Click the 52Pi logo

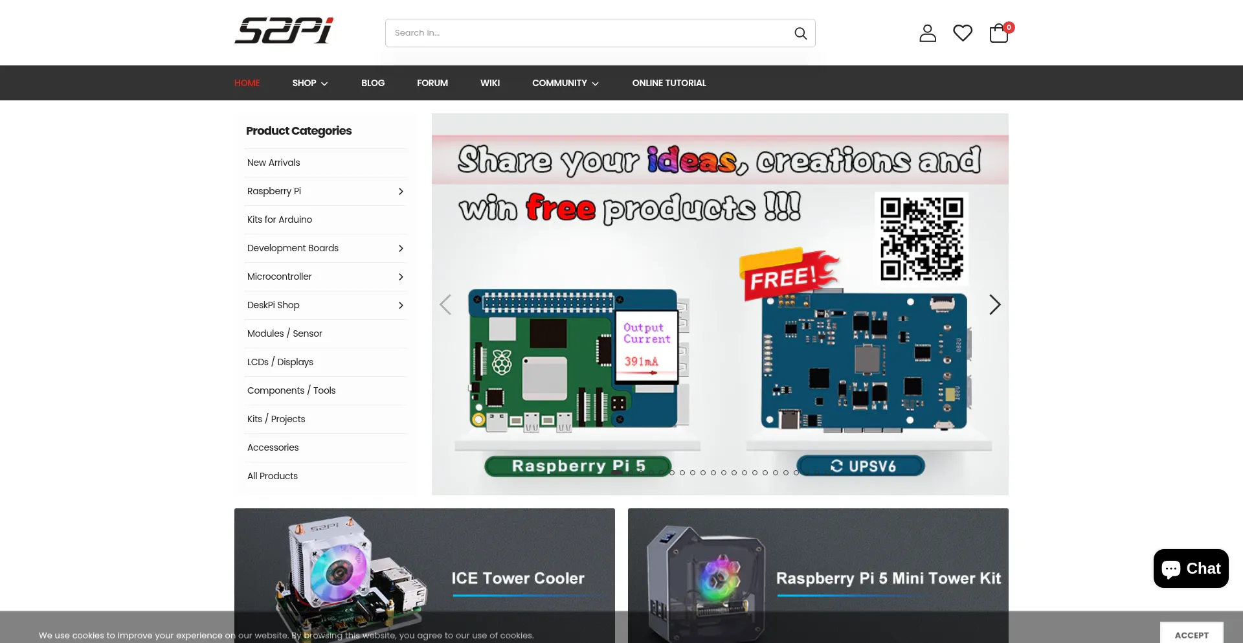click(284, 31)
